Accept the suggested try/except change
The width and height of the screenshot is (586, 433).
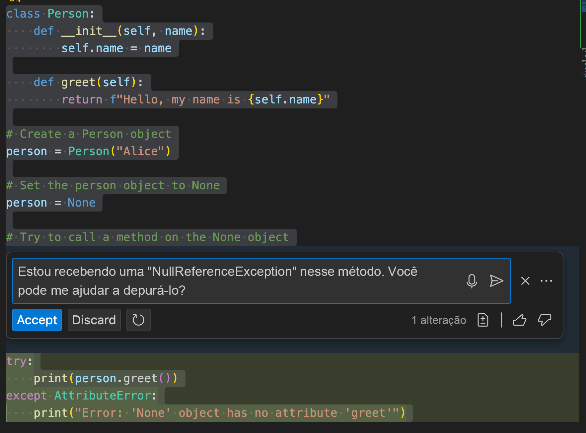[37, 320]
